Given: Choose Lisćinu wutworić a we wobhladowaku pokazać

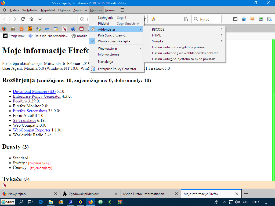Looking at the screenshot, I should (x=184, y=53).
